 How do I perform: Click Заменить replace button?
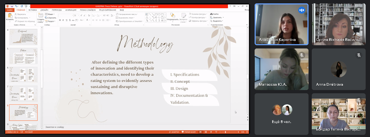[217, 18]
